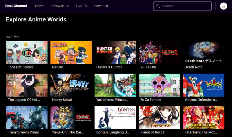This screenshot has height=137, width=232.
Task: Click the search magnifier icon
Action: pos(158,6)
